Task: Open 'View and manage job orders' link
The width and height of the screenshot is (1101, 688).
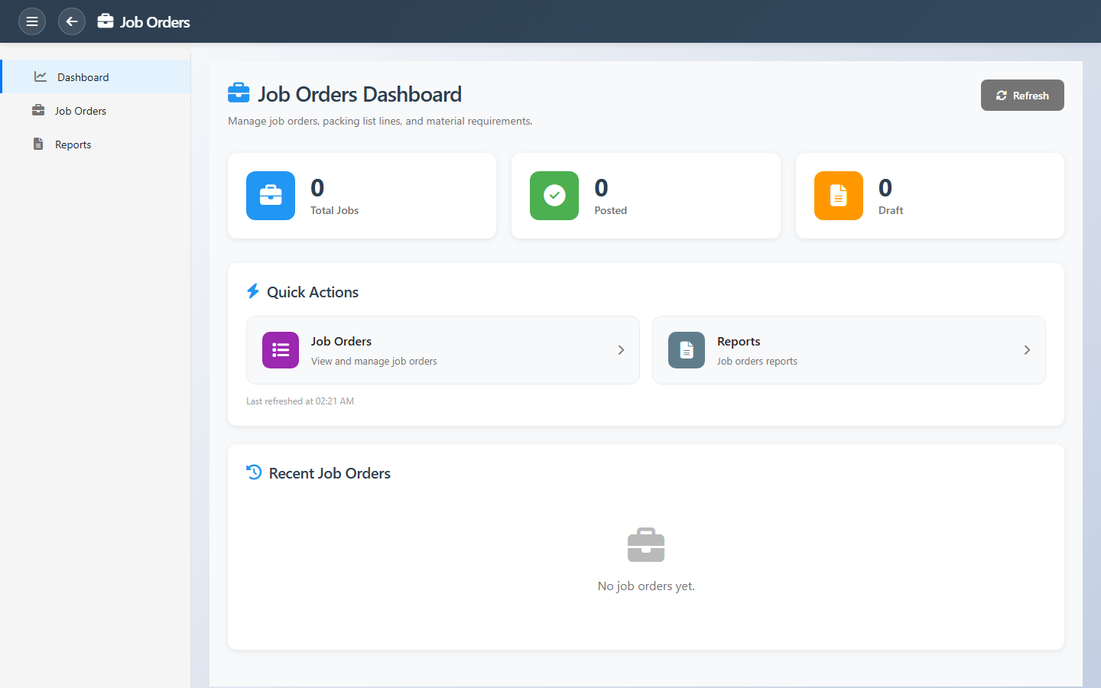Action: pos(374,362)
